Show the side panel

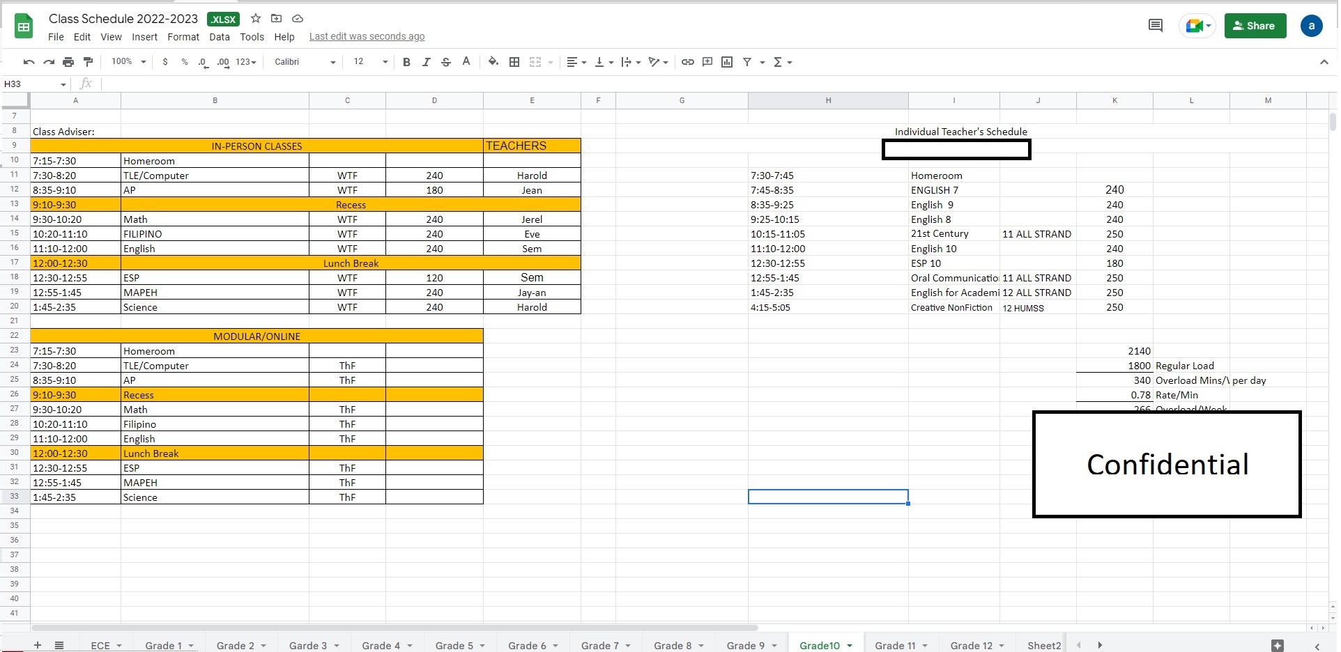point(1317,646)
